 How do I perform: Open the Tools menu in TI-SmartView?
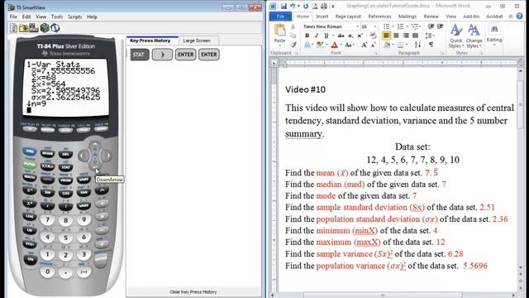57,17
